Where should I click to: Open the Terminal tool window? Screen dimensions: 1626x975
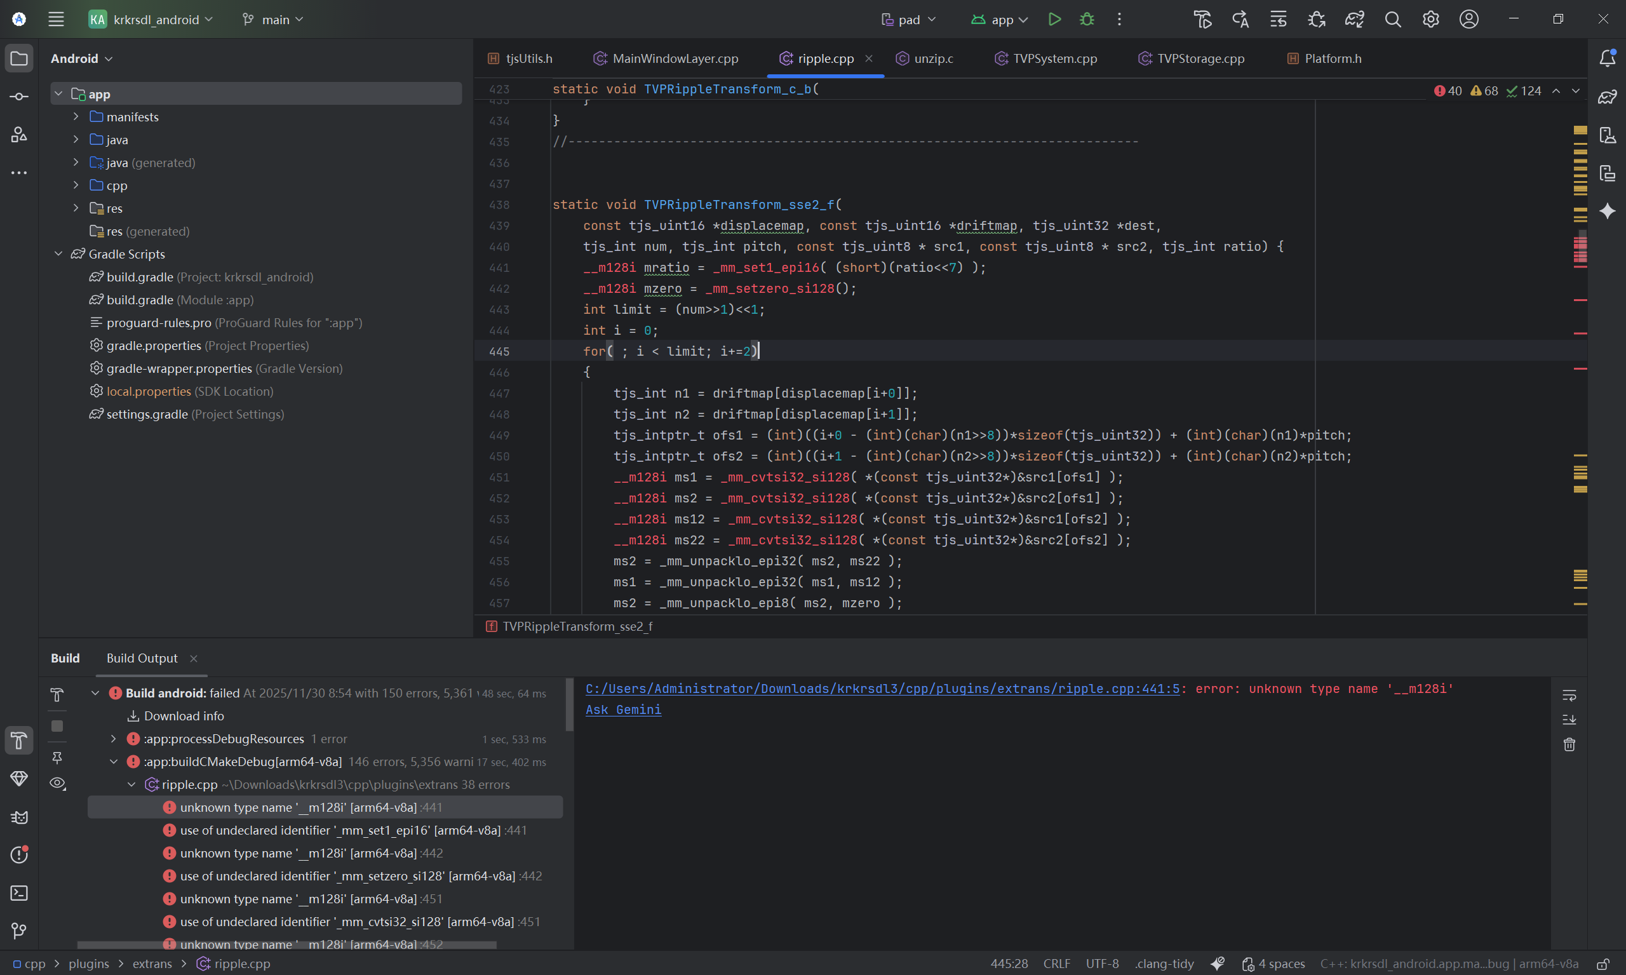[19, 893]
